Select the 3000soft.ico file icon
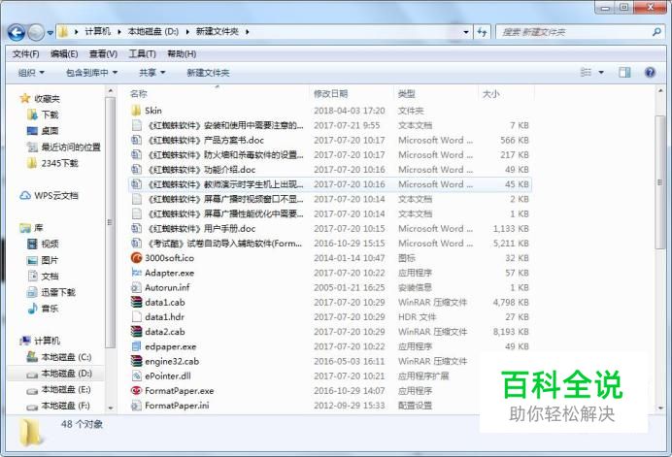This screenshot has width=672, height=457. tap(136, 258)
